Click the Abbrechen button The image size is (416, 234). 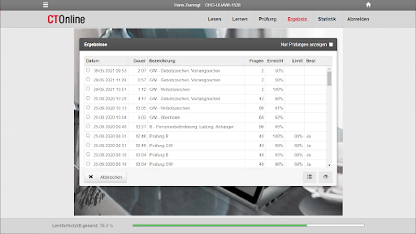click(x=105, y=177)
